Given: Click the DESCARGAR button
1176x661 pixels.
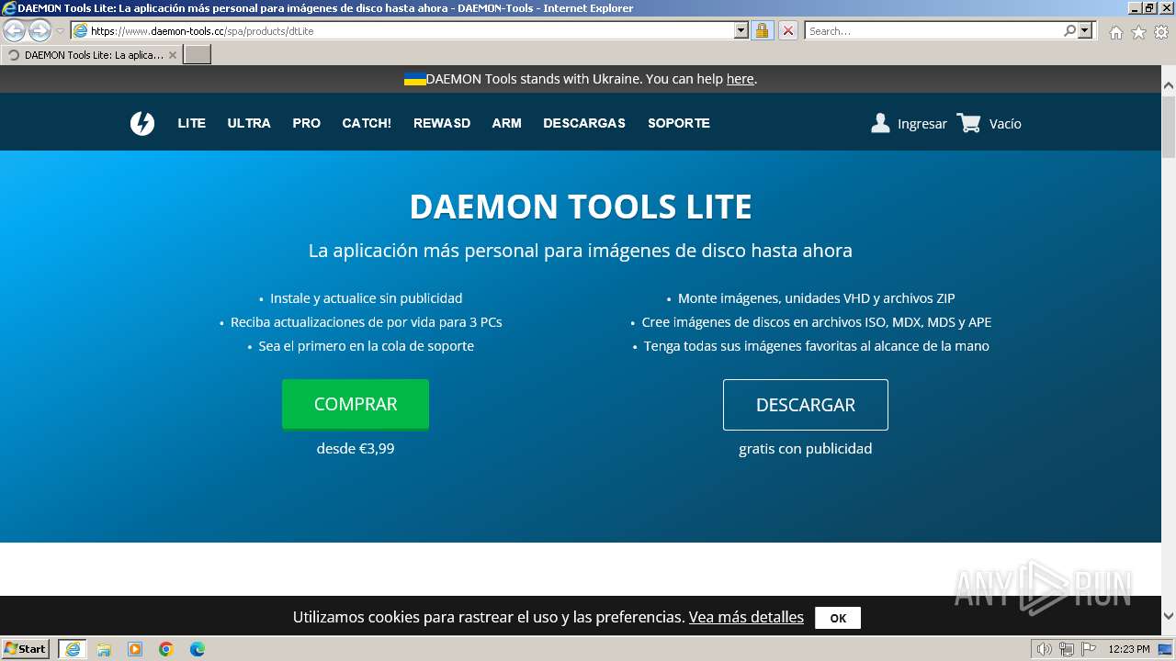Looking at the screenshot, I should tap(806, 405).
